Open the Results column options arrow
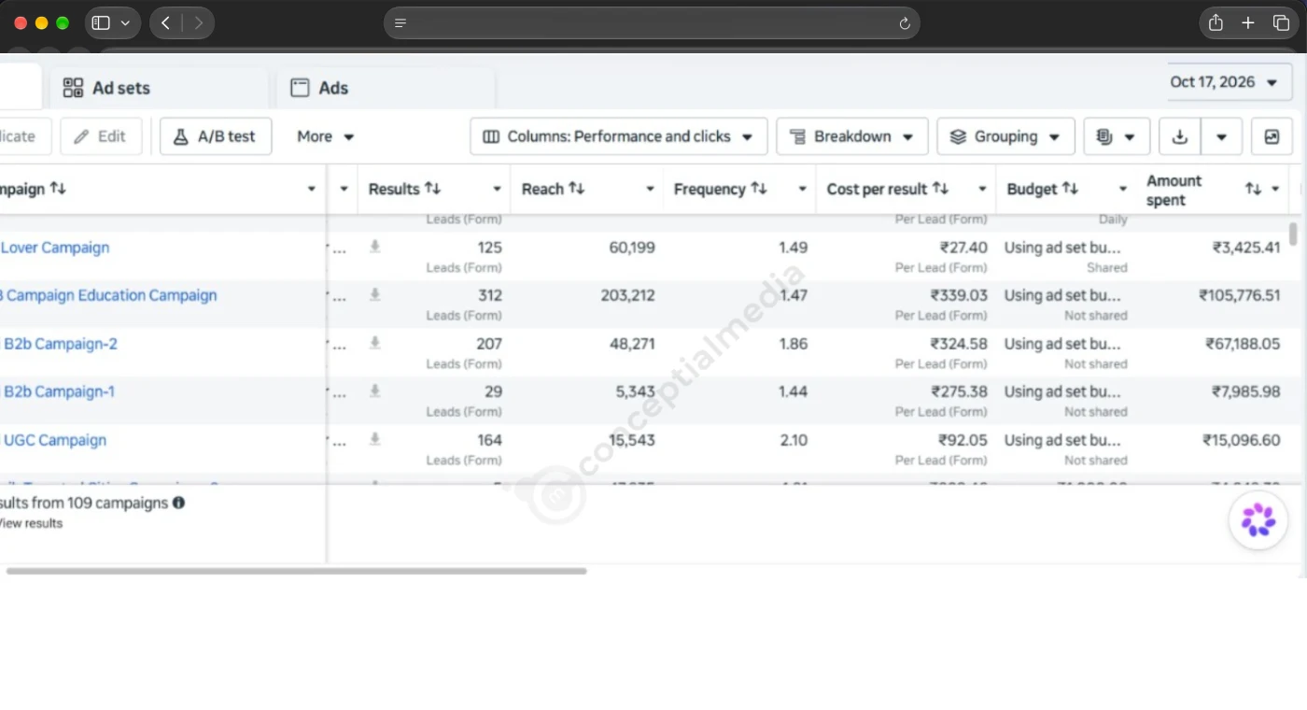Image resolution: width=1307 pixels, height=710 pixels. (497, 189)
